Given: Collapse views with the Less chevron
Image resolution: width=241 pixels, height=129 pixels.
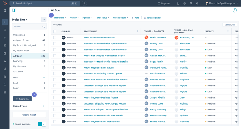Looking at the screenshot, I should [44, 77].
